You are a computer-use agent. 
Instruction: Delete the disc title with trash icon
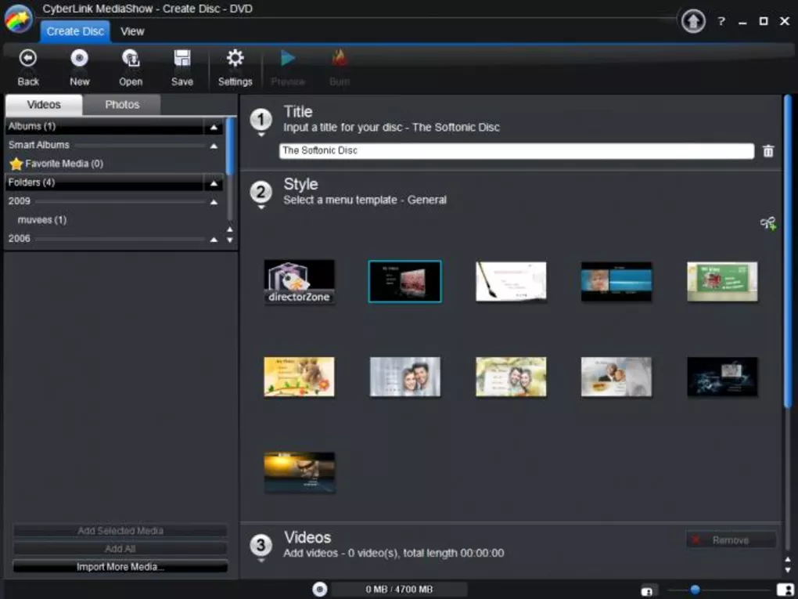click(x=768, y=151)
